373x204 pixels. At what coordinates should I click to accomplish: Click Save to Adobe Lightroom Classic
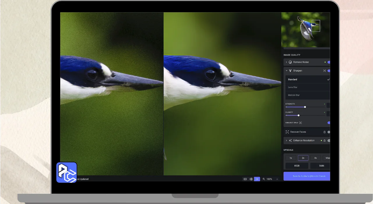click(307, 176)
